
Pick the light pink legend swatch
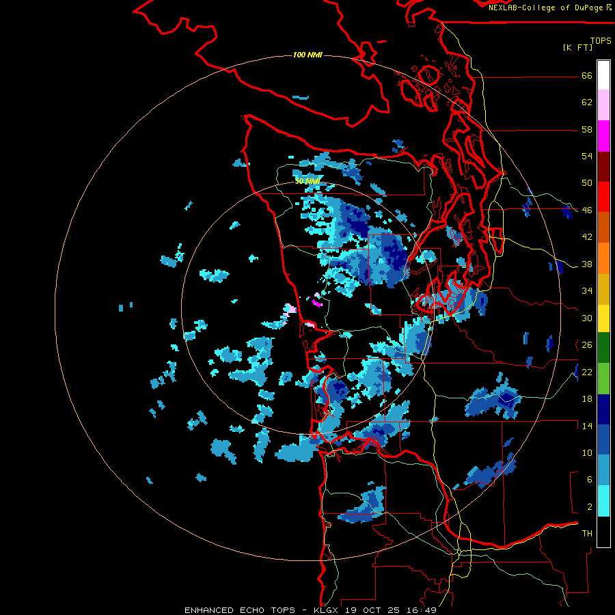pyautogui.click(x=603, y=105)
